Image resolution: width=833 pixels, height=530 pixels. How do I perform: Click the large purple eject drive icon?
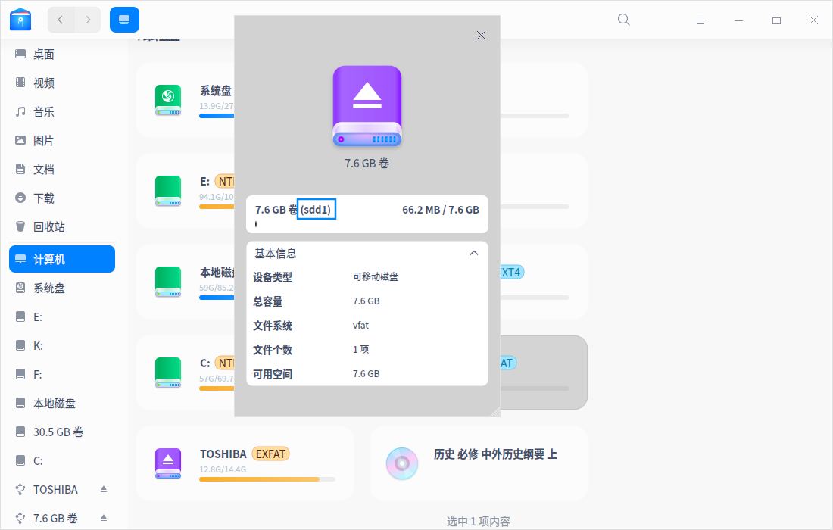pos(367,107)
